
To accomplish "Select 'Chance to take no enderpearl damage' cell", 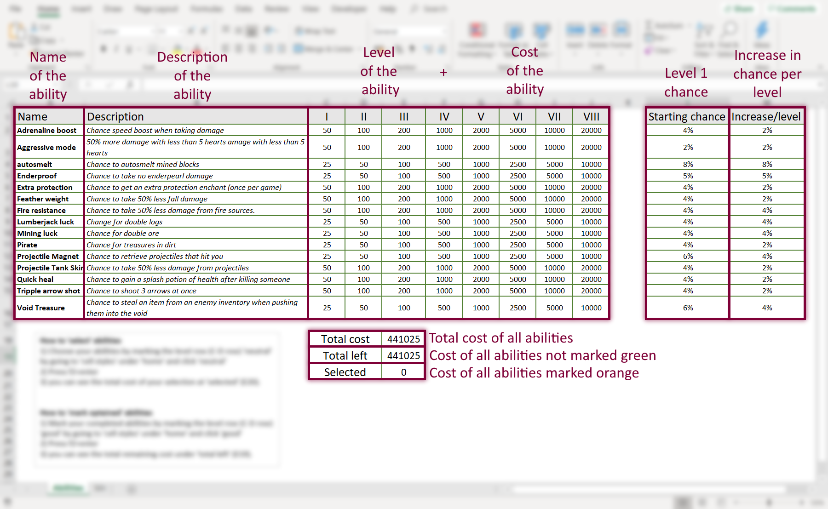I will tap(196, 176).
